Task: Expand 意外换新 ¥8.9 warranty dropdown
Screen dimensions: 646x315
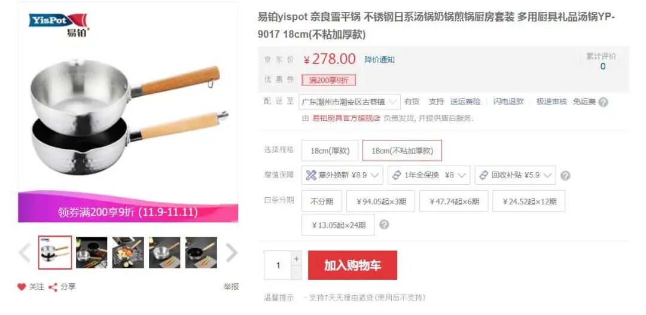Action: click(342, 175)
